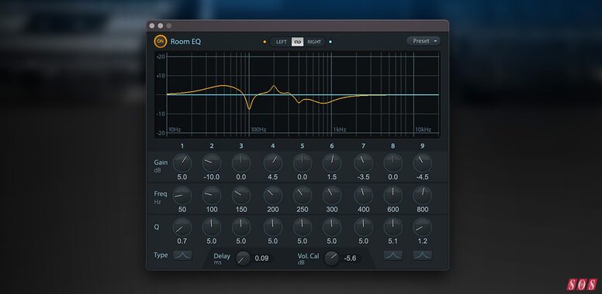Click the band 1 filter type icon
Viewport: 602px width, 294px height.
pos(182,255)
